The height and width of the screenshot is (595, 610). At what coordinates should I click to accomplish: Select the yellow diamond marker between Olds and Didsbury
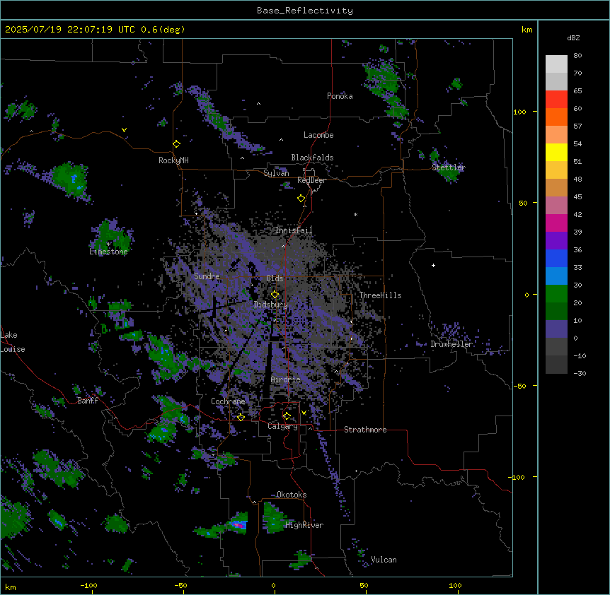click(275, 295)
